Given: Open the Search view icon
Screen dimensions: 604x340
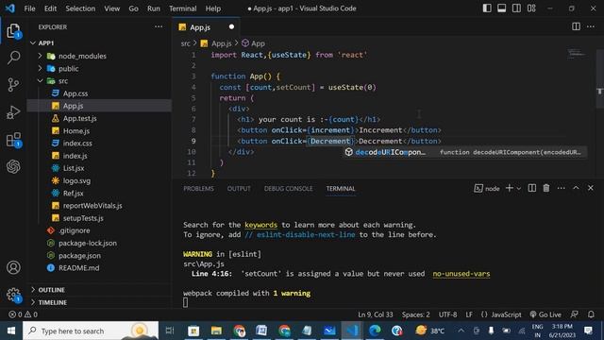Looking at the screenshot, I should (13, 58).
